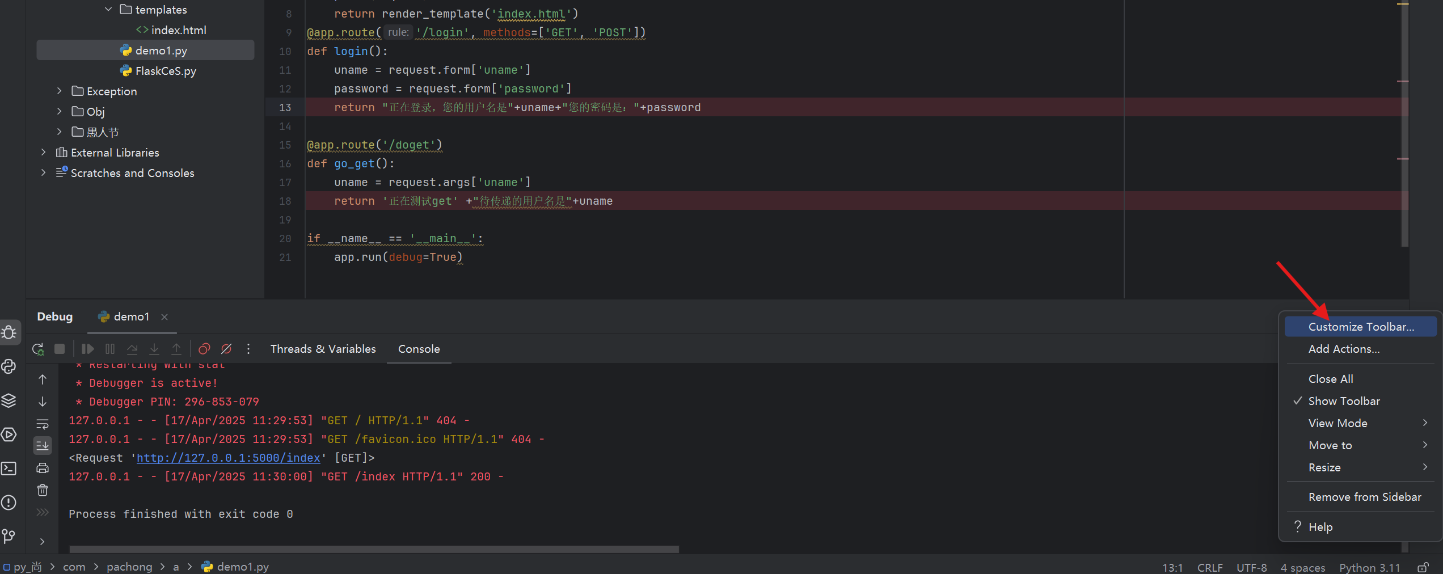Open the Problems tool window
This screenshot has height=574, width=1443.
(9, 503)
